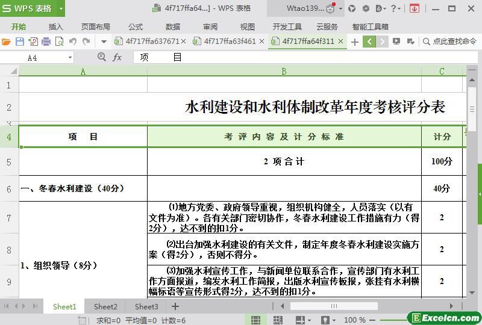Expand the quick access toolbar dropdown arrow
482x325 pixels.
[104, 42]
